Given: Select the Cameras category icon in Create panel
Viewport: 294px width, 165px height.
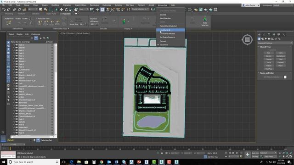Looking at the screenshot, I should [269, 39].
